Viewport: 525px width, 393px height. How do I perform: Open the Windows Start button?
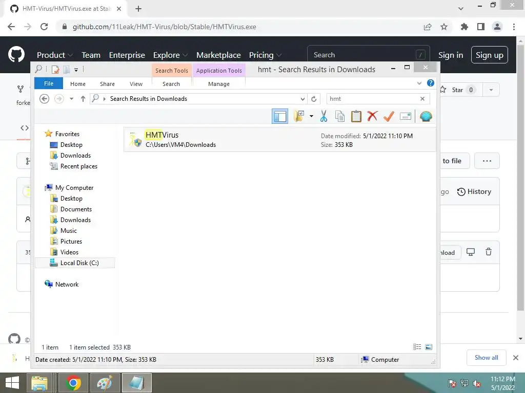[12, 383]
